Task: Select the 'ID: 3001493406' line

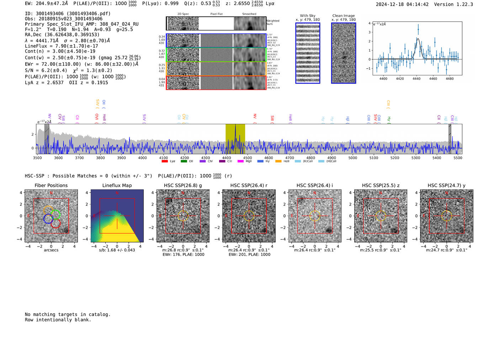Action: 68,14
